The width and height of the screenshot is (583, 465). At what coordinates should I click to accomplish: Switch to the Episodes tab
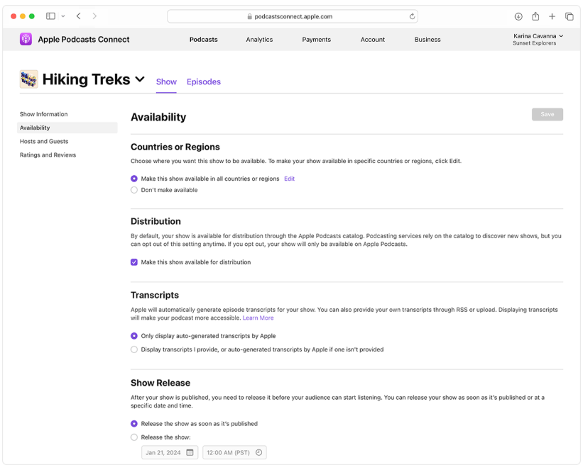pyautogui.click(x=204, y=82)
